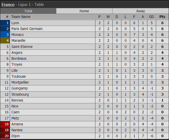This screenshot has width=169, height=140.
Task: Click the Team Name column header
Action: tap(21, 17)
